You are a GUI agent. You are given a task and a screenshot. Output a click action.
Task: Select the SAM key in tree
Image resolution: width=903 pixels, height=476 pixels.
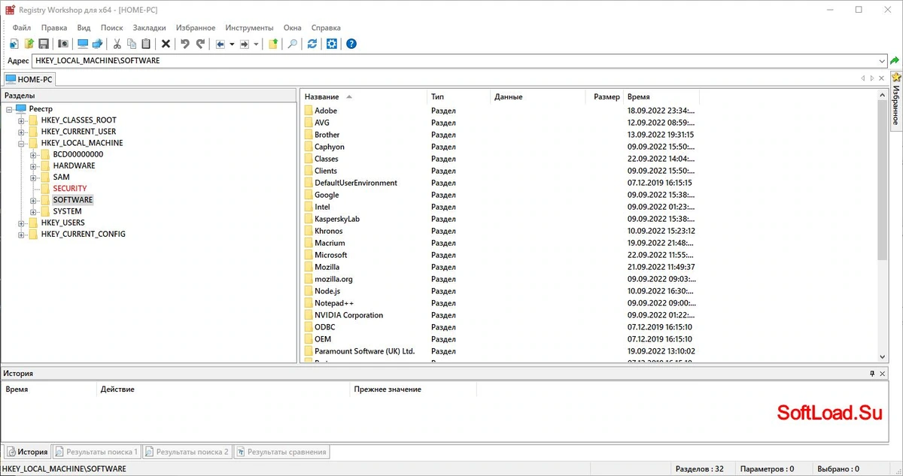(61, 177)
